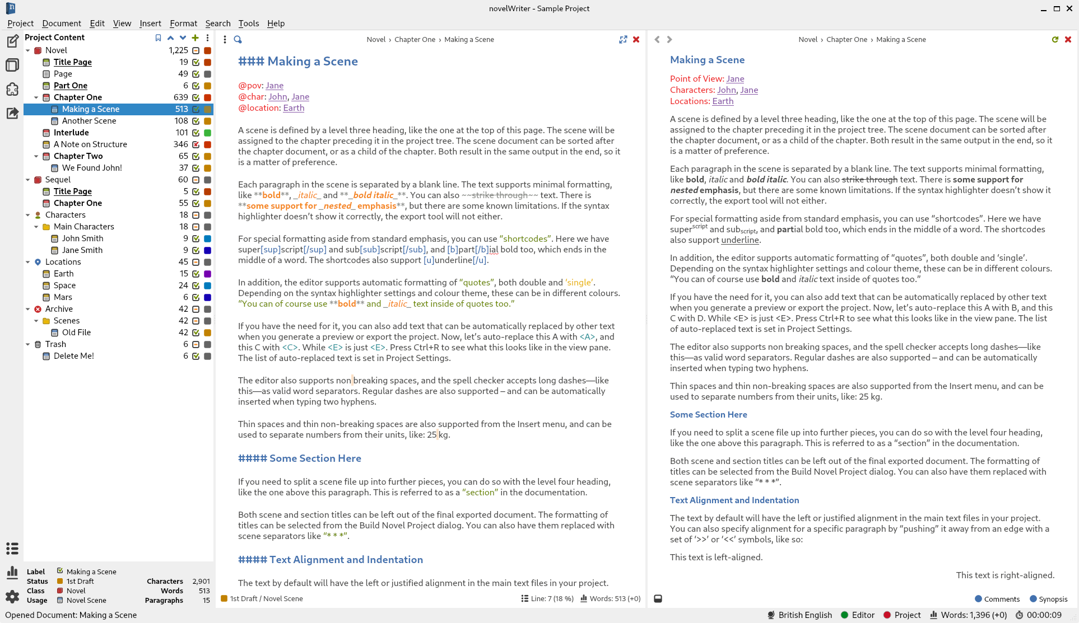Toggle the Comments option in the viewer footer
Viewport: 1079px width, 623px height.
(997, 599)
